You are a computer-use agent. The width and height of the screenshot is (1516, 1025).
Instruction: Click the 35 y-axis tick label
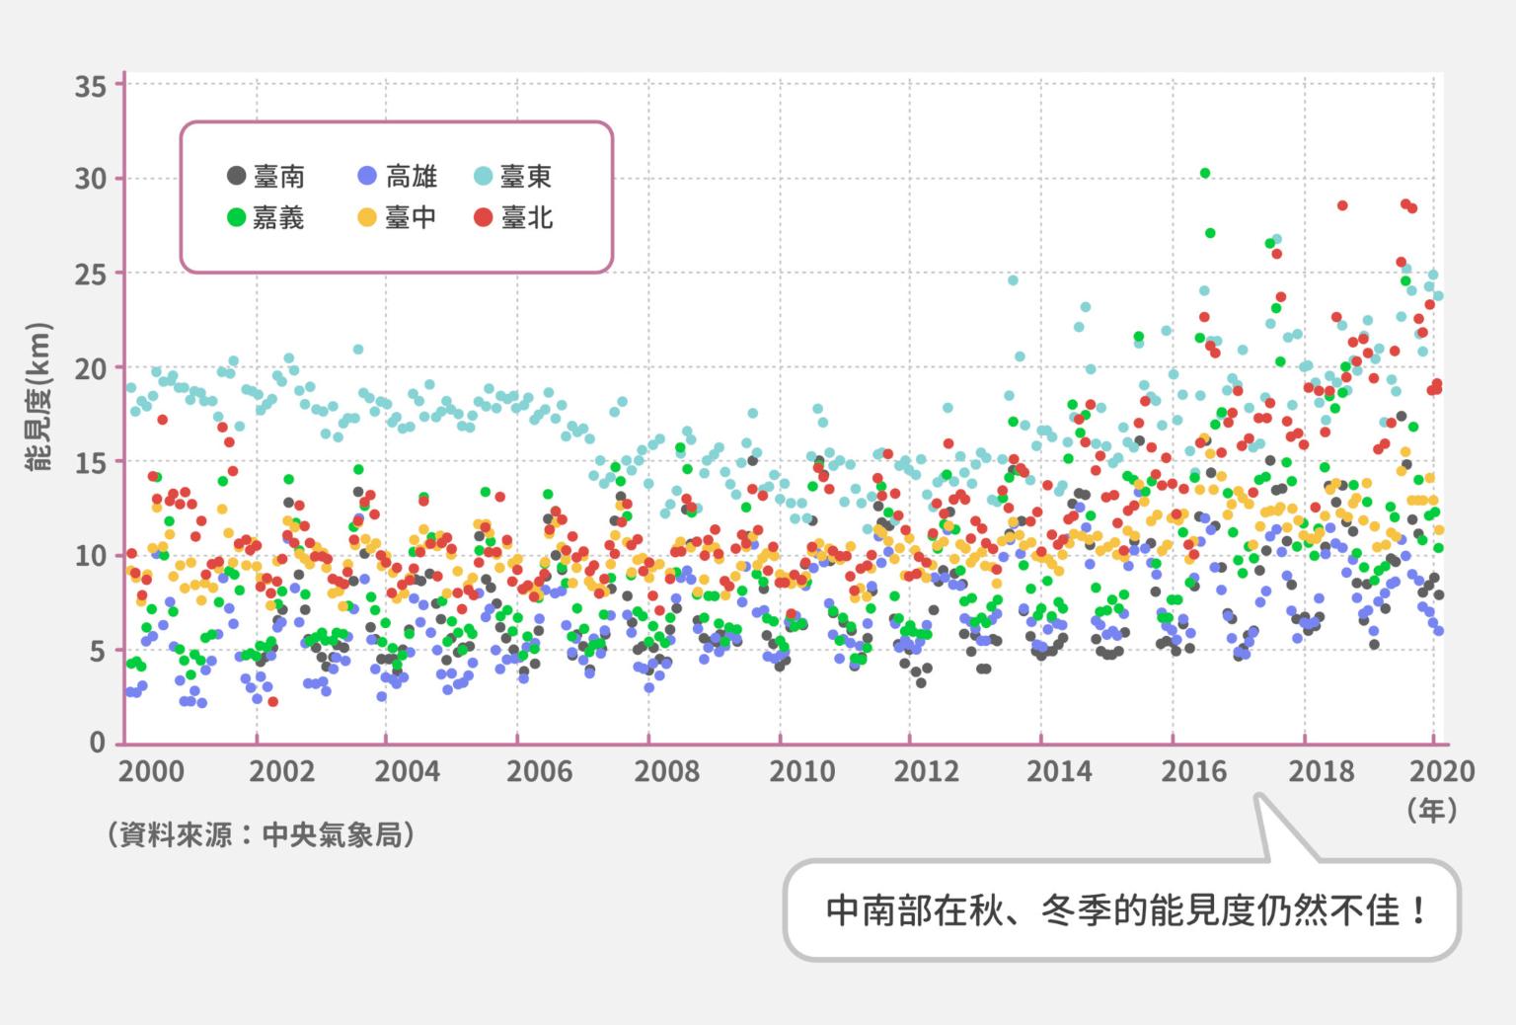91,86
